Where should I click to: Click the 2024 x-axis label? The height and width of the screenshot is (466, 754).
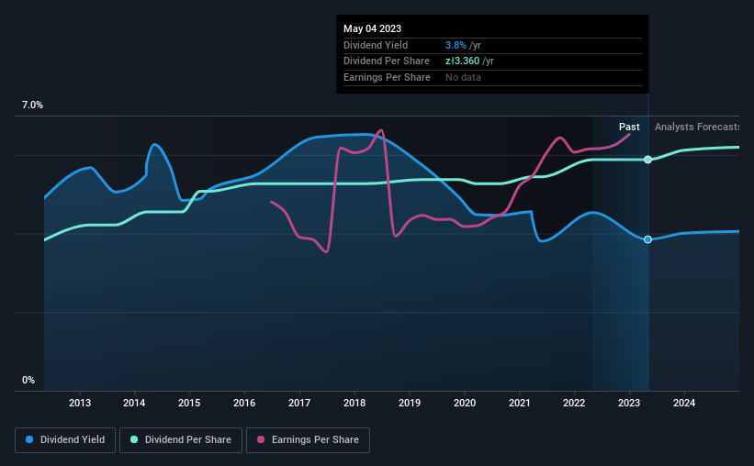point(684,403)
